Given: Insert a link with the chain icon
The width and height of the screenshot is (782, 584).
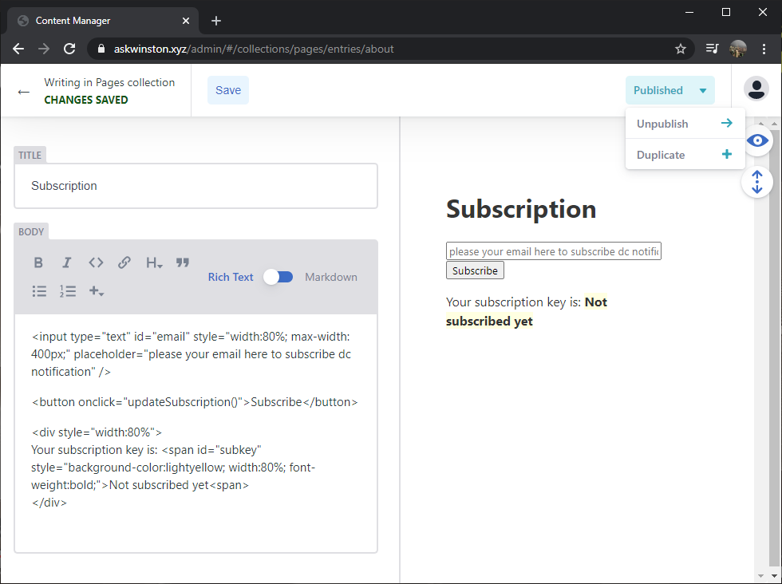Looking at the screenshot, I should [x=124, y=262].
